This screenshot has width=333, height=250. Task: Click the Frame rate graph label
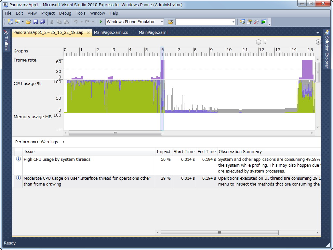[x=25, y=60]
